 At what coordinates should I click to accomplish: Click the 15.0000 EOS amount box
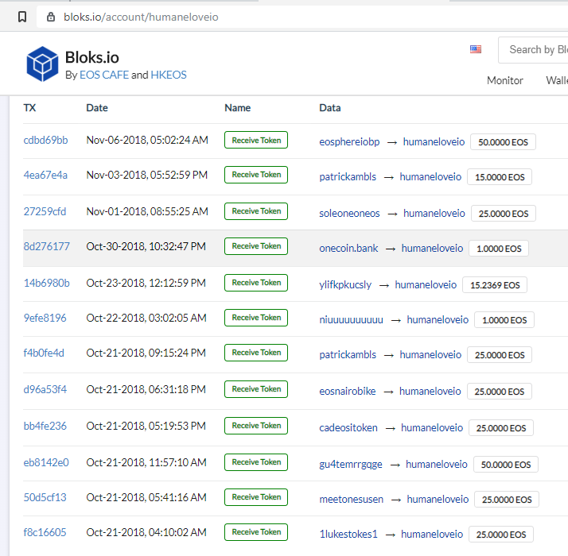pyautogui.click(x=500, y=177)
